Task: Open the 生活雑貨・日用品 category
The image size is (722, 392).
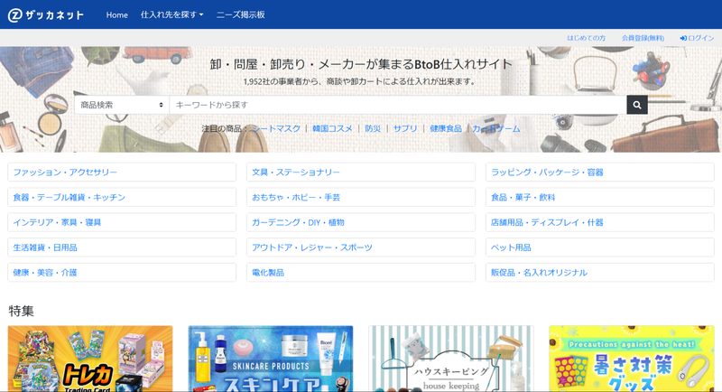Action: [x=122, y=247]
